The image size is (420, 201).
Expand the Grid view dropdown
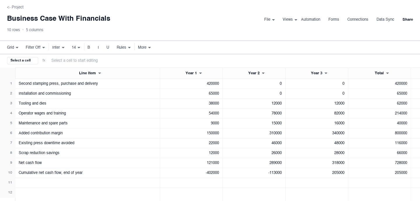13,47
